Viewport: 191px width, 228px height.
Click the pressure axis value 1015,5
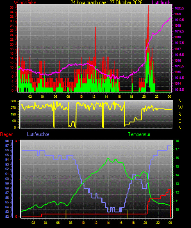click(179, 66)
